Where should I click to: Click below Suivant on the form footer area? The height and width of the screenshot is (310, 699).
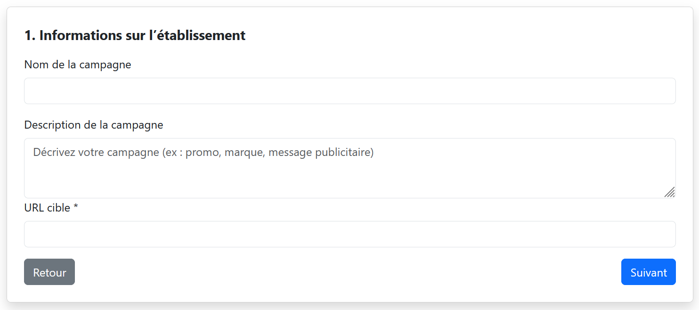coord(649,294)
